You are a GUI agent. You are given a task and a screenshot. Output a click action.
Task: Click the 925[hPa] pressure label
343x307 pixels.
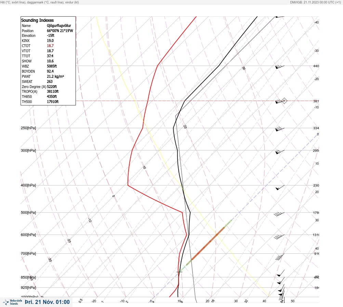click(28, 288)
